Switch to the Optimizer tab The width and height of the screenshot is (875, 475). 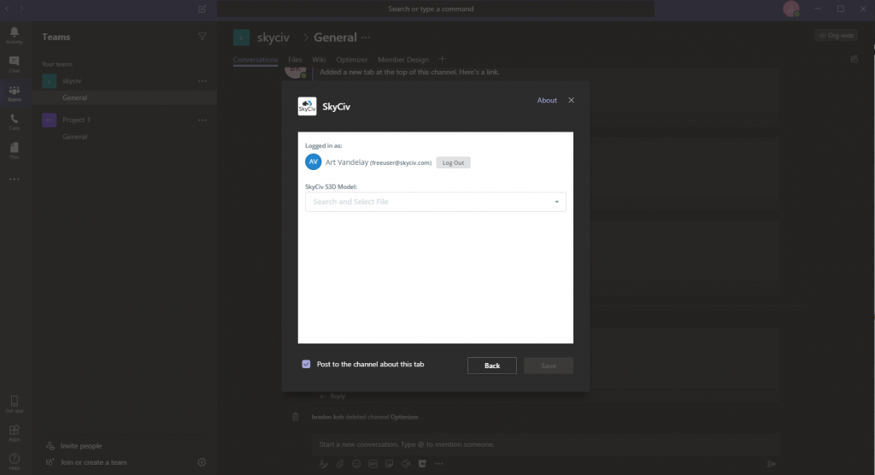[351, 60]
